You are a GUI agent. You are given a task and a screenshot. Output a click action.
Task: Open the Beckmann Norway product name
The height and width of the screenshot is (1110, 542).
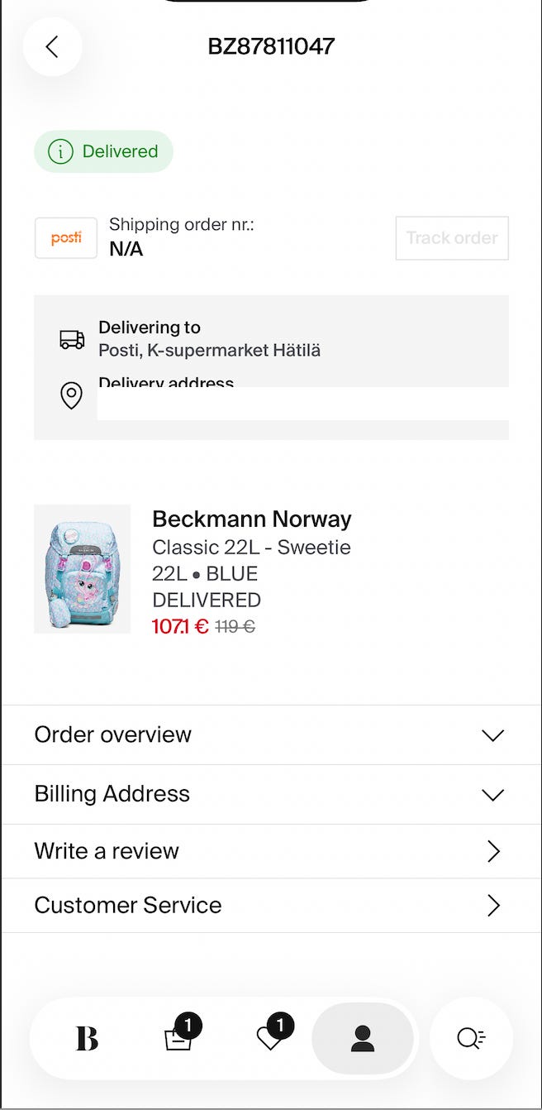click(252, 519)
